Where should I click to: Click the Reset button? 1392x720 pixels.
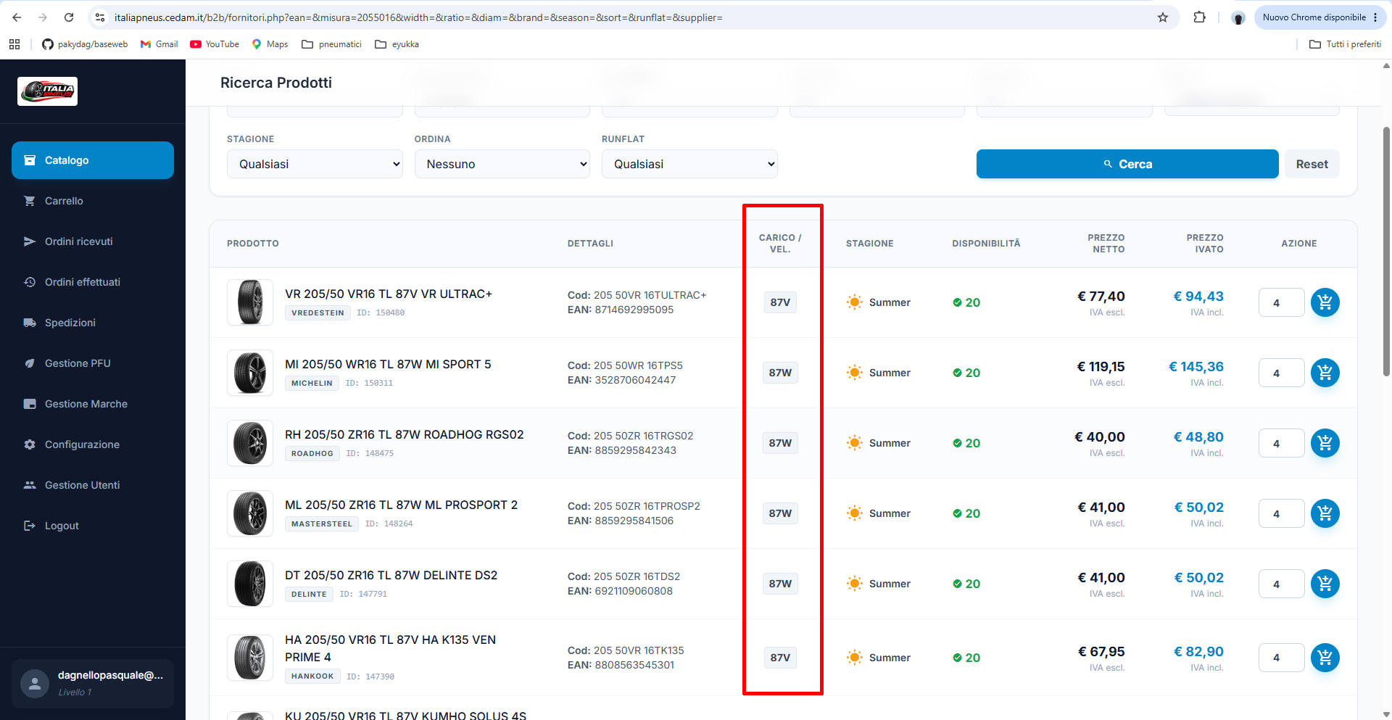pyautogui.click(x=1312, y=164)
